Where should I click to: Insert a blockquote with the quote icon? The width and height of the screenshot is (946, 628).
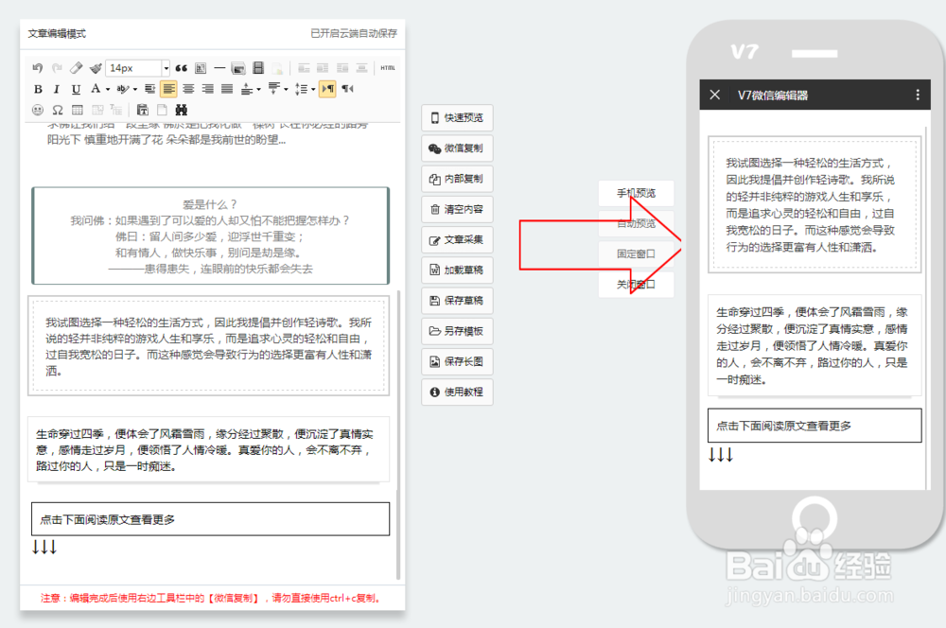click(x=183, y=68)
